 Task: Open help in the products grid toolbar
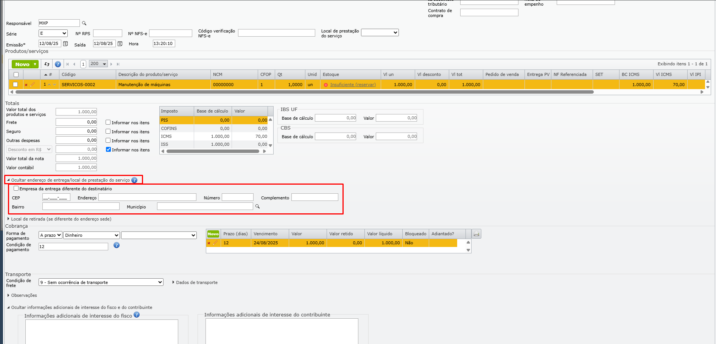pos(58,64)
